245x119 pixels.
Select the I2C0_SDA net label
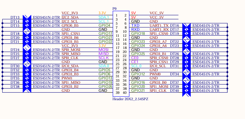point(70,66)
